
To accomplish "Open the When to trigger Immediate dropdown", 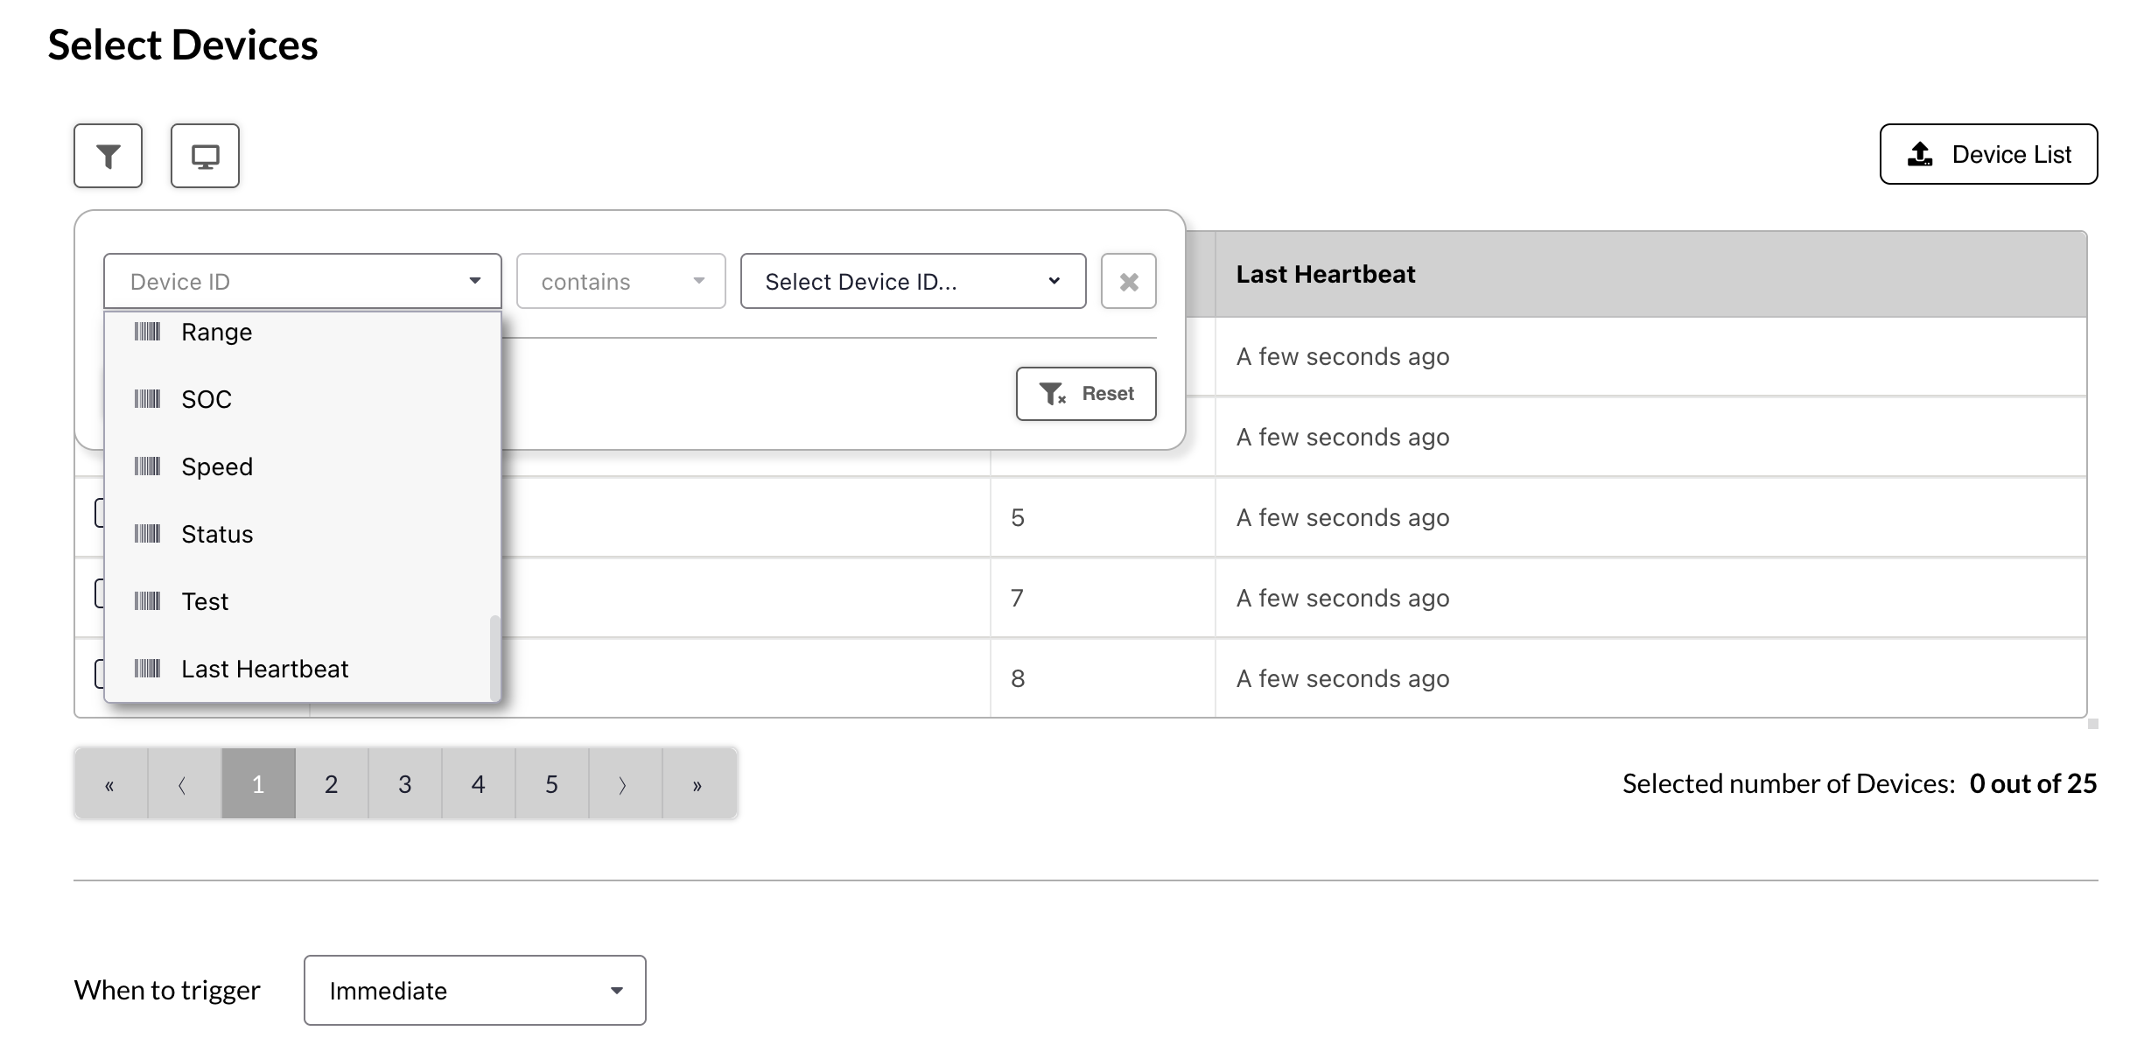I will tap(474, 990).
